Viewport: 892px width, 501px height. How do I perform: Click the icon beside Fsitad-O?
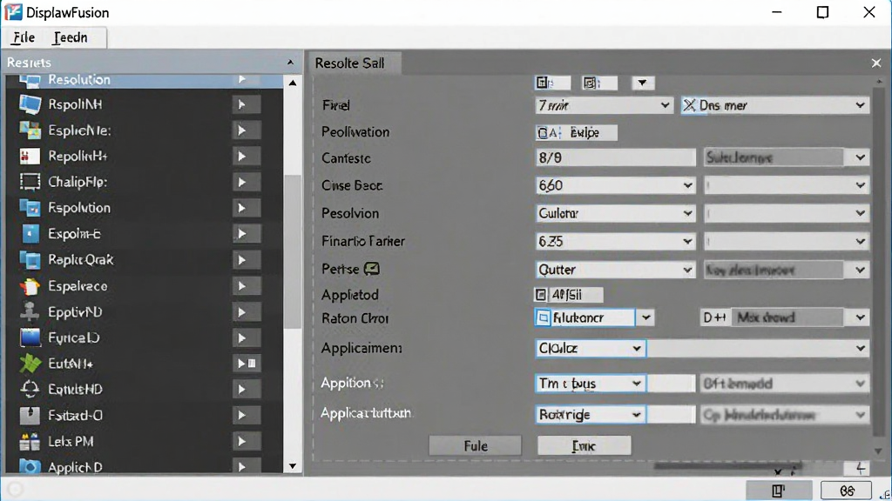(x=30, y=415)
